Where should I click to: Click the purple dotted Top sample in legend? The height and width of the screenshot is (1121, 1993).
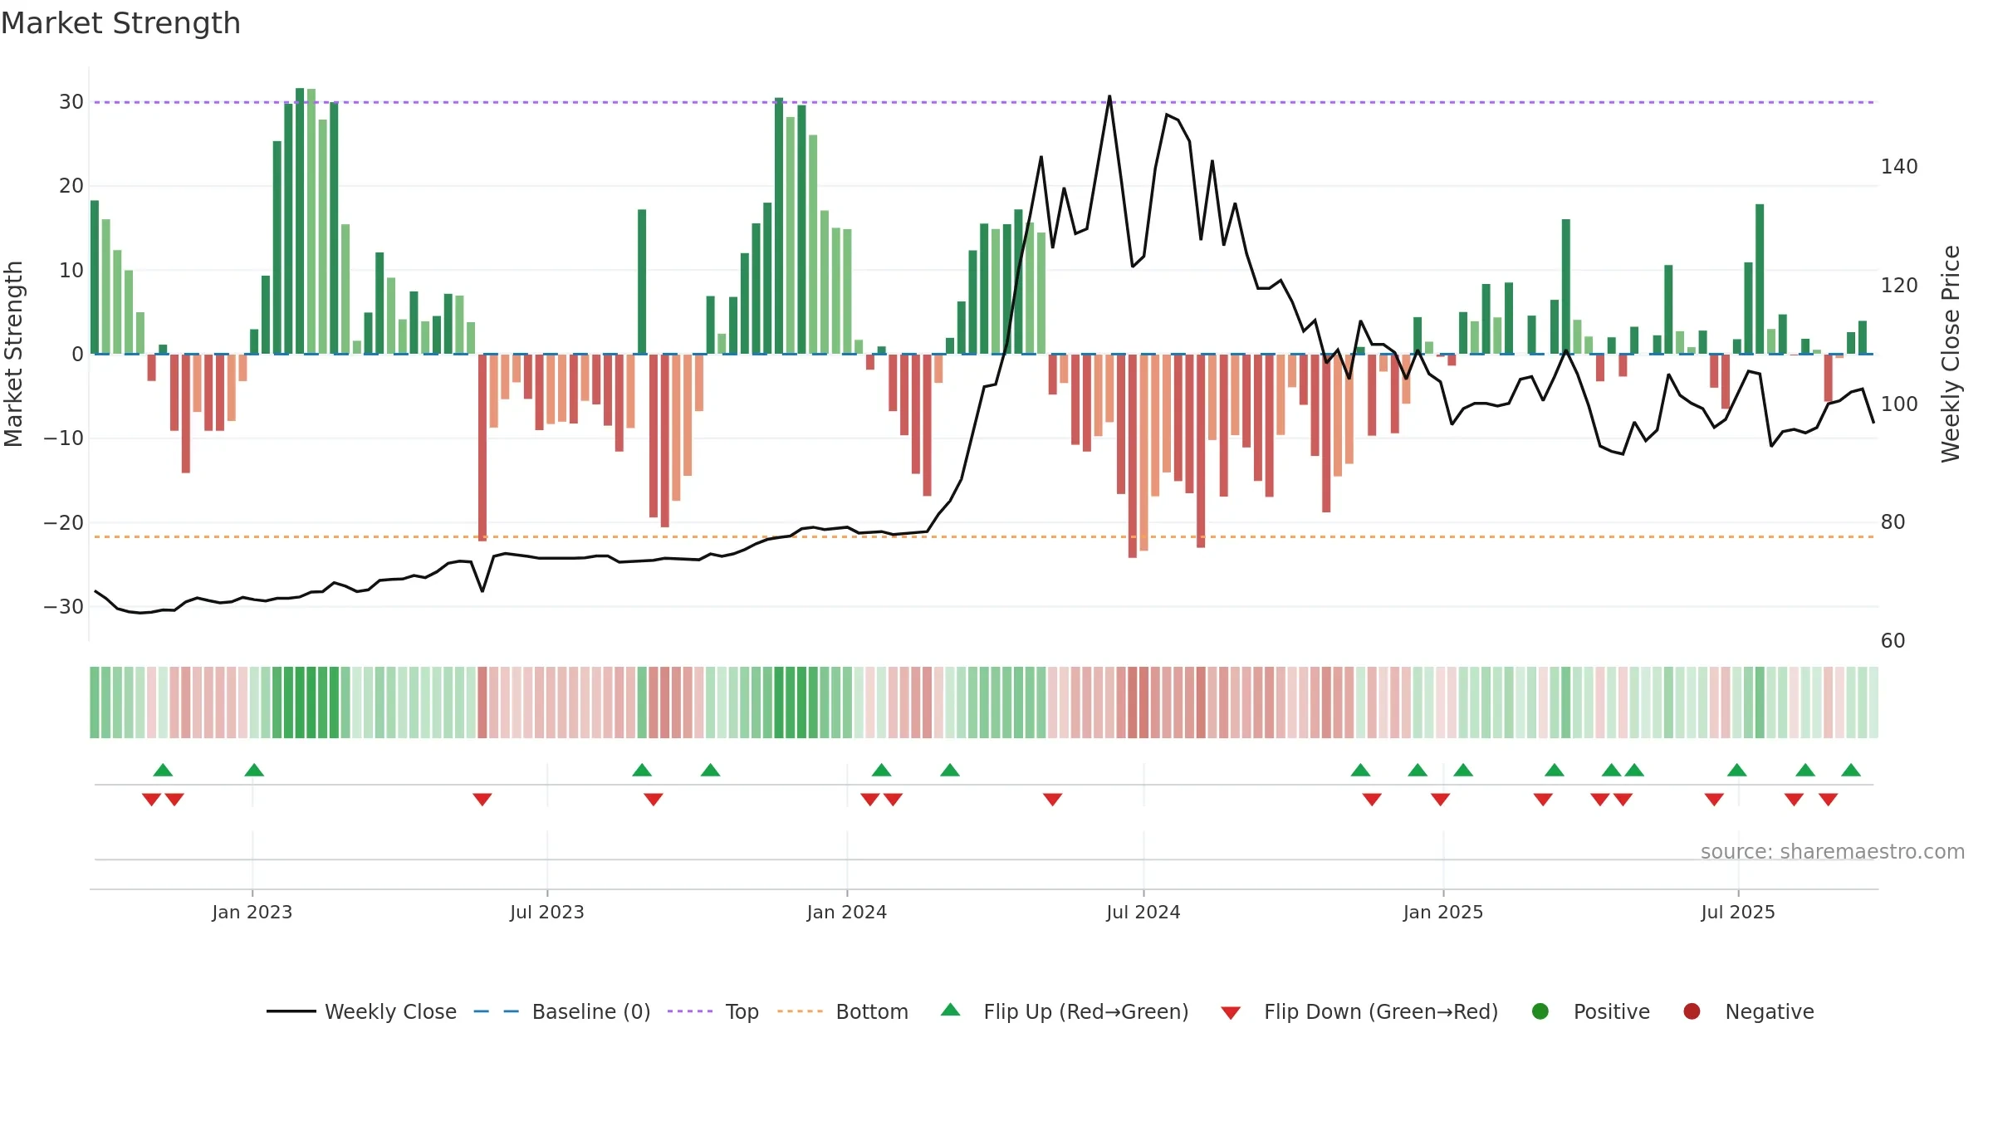click(690, 1011)
